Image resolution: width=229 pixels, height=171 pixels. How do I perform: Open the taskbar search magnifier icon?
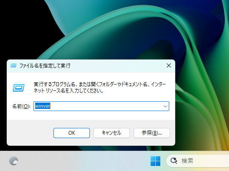[x=174, y=161]
